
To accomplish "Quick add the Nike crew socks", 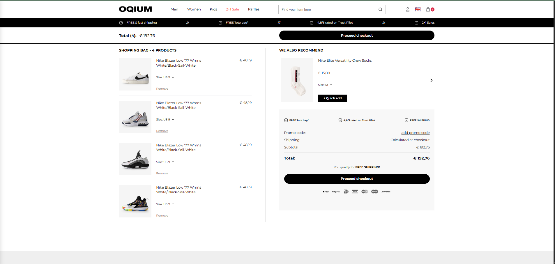I will coord(333,98).
